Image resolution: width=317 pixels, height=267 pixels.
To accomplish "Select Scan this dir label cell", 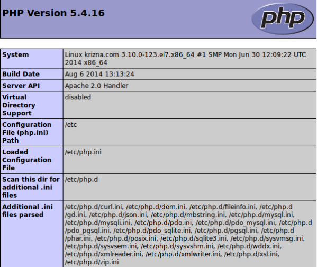I will [32, 187].
